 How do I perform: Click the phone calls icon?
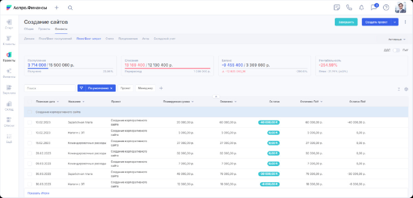(349, 8)
